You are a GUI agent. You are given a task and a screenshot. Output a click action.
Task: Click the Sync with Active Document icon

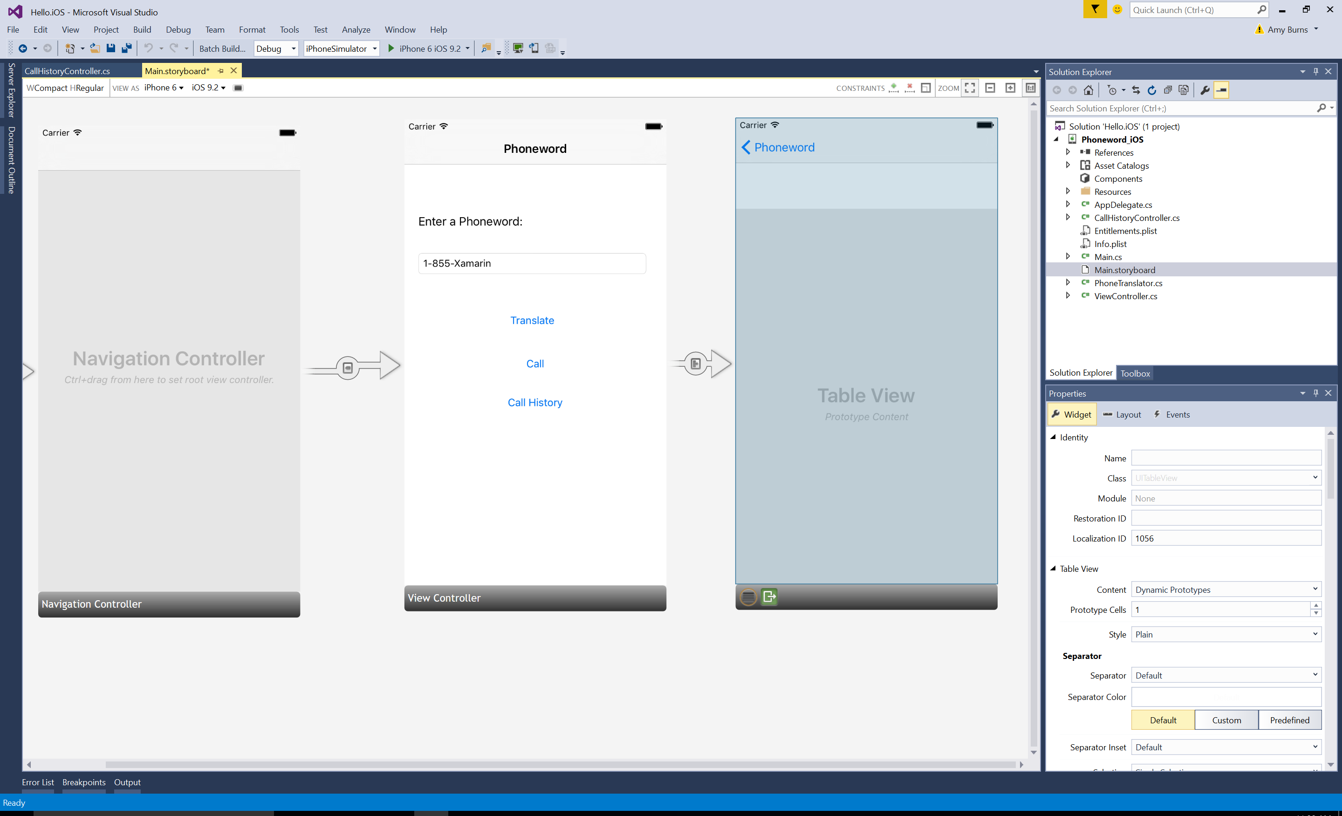pos(1135,89)
